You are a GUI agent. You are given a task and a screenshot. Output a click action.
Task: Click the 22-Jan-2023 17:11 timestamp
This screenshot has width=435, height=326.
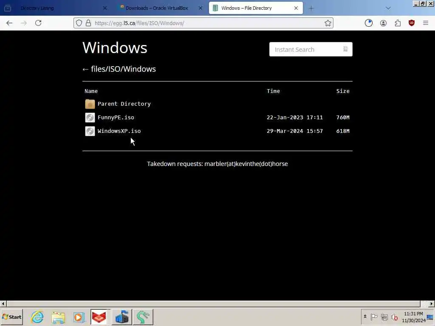click(295, 117)
